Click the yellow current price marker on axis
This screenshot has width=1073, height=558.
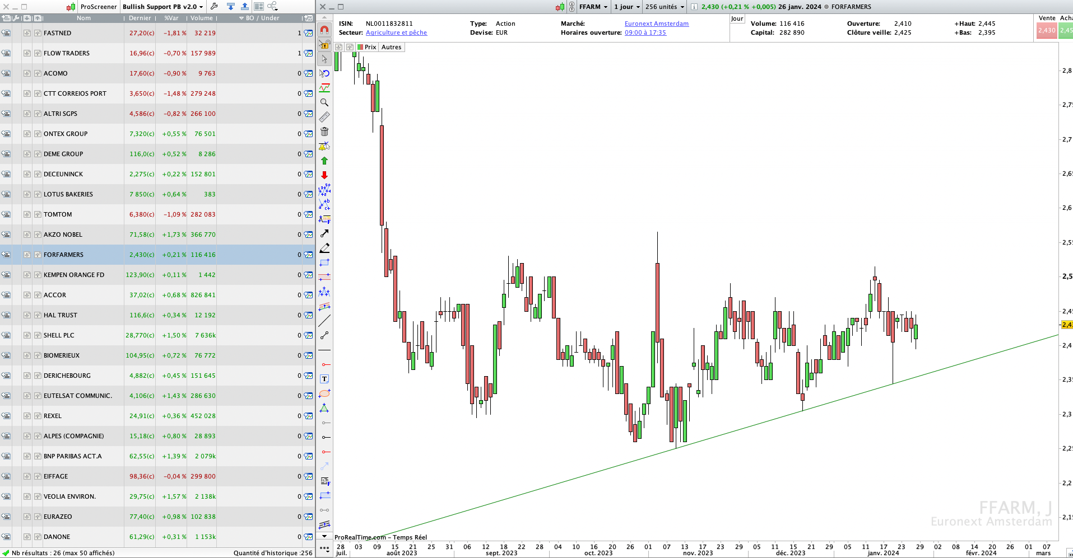tap(1067, 325)
